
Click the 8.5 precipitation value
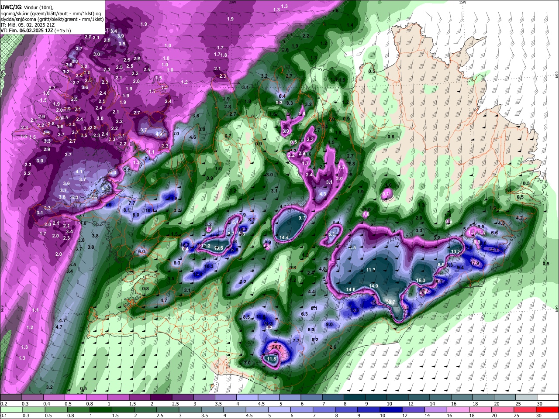(246, 317)
